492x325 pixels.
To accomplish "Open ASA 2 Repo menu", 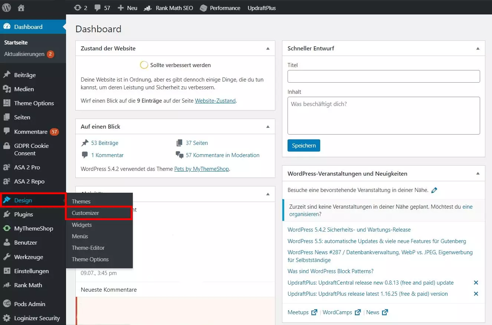I will (33, 181).
